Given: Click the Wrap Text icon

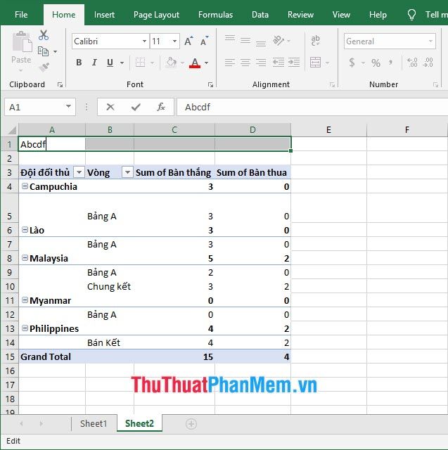Looking at the screenshot, I should click(x=315, y=41).
